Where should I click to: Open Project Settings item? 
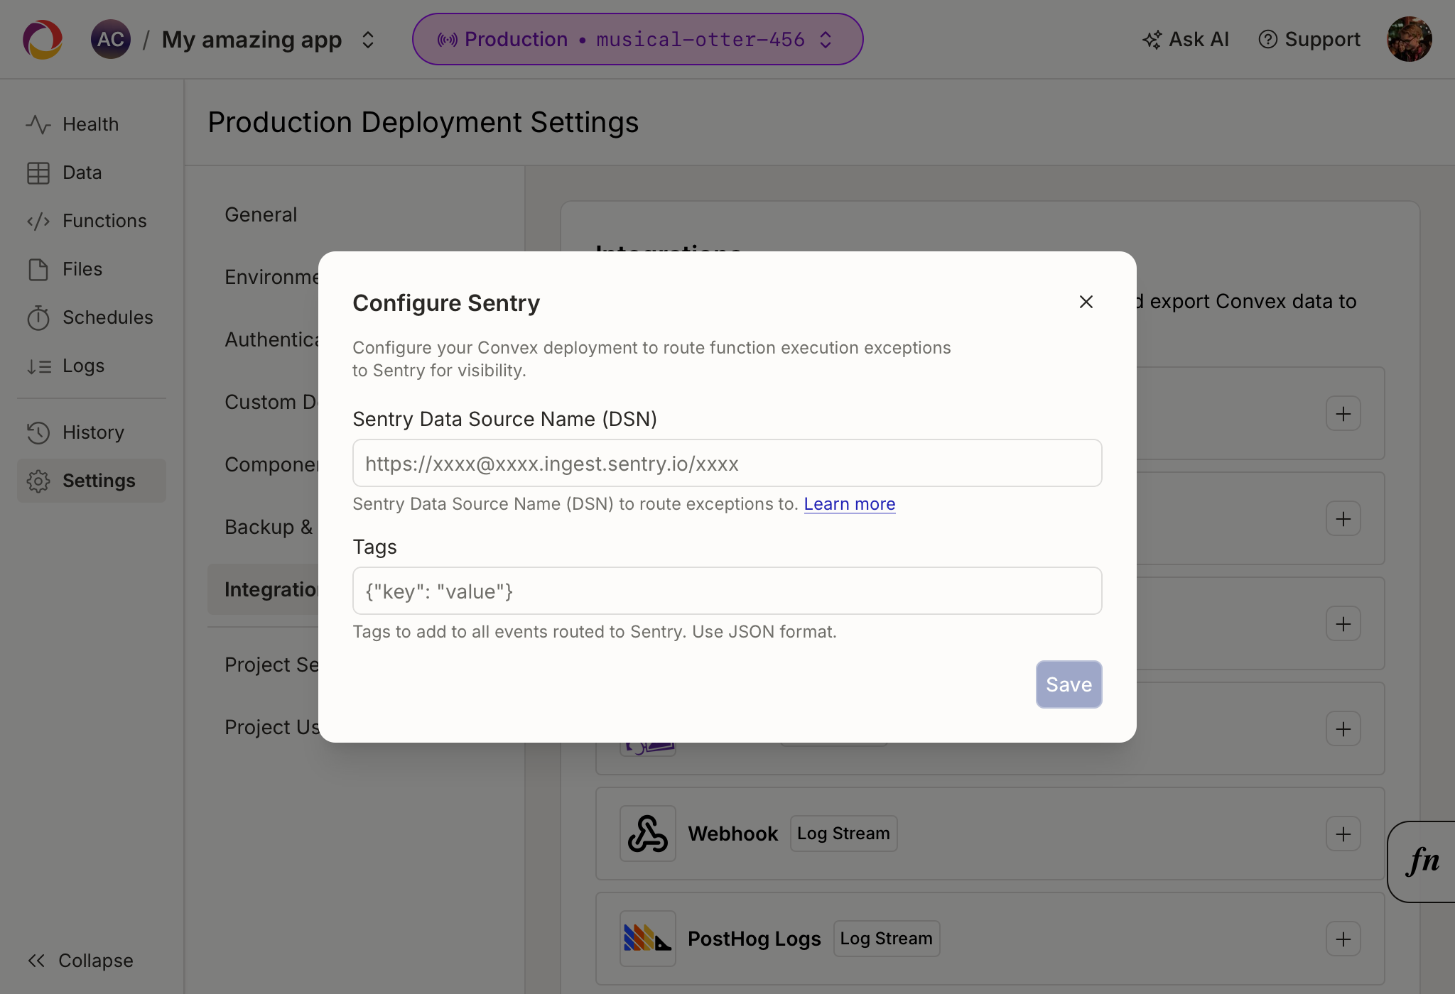point(271,665)
